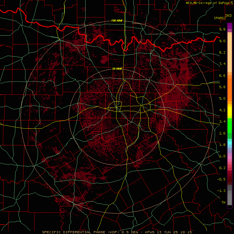Viewport: 234px width, 234px height.
Task: Click the "TH" threshold label on the scale
Action: click(x=223, y=203)
